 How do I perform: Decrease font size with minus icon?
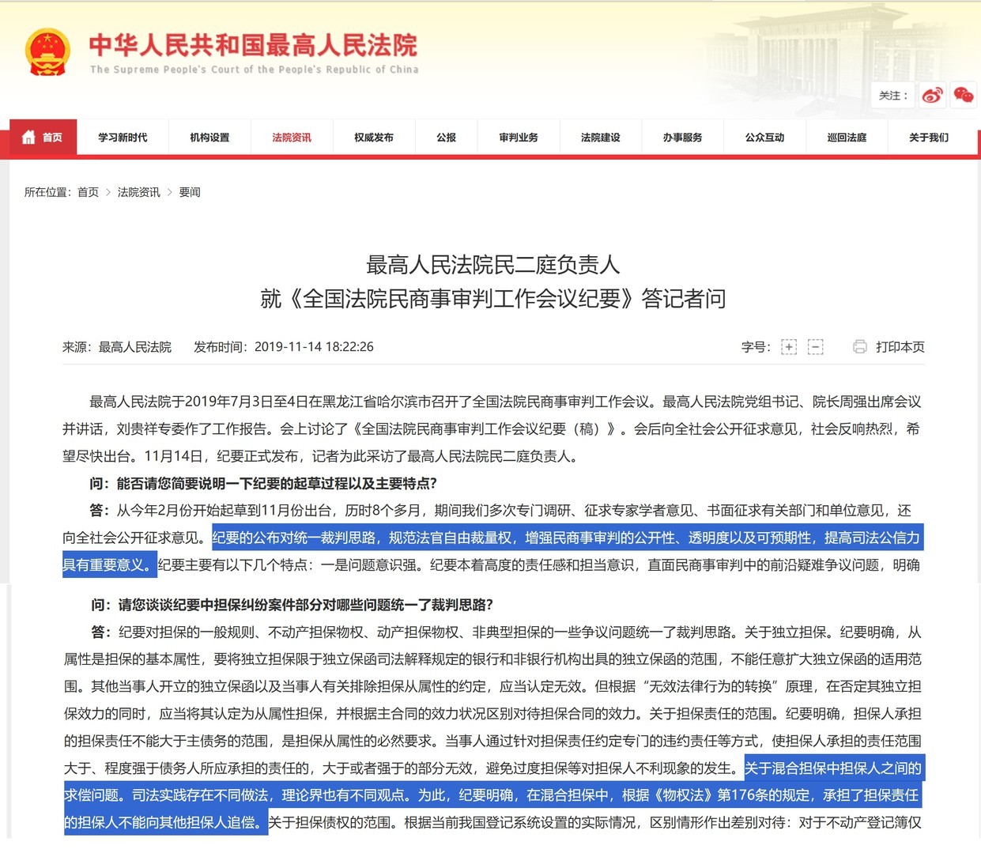coord(815,347)
